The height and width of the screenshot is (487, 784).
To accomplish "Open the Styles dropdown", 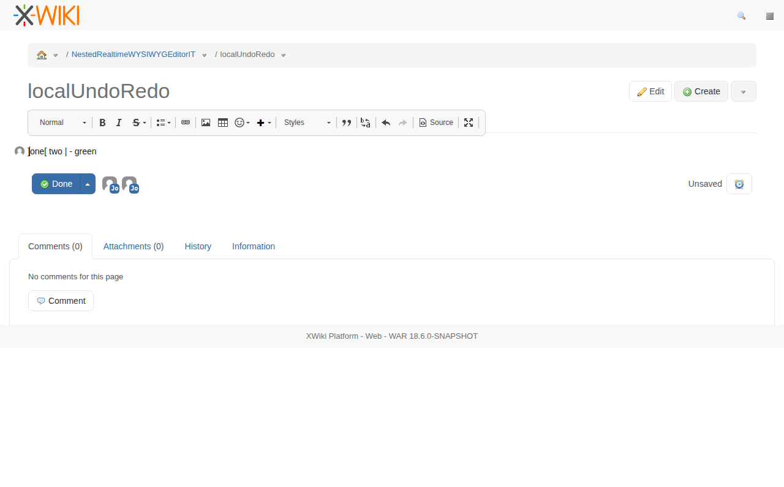I will [307, 123].
